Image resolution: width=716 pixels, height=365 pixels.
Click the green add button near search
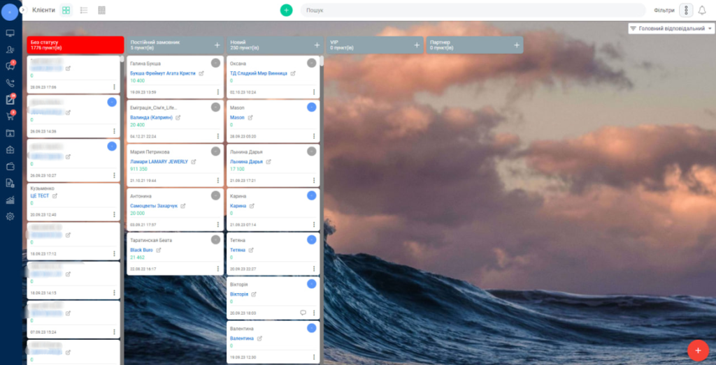[x=286, y=10]
